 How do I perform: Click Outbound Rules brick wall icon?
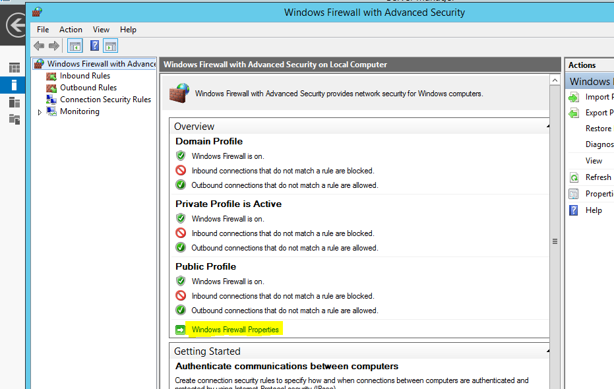[51, 88]
